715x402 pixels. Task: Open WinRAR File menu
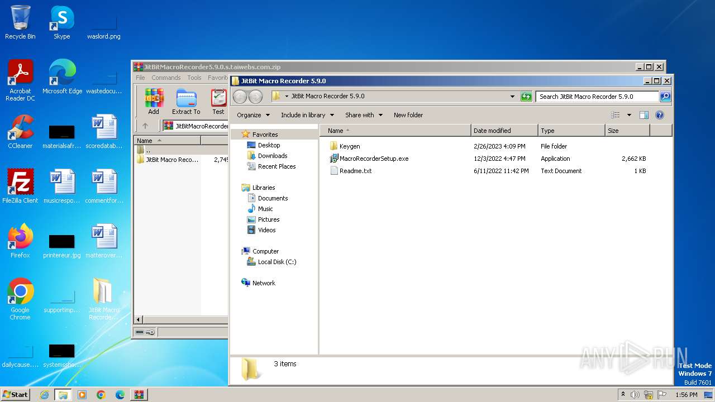140,78
